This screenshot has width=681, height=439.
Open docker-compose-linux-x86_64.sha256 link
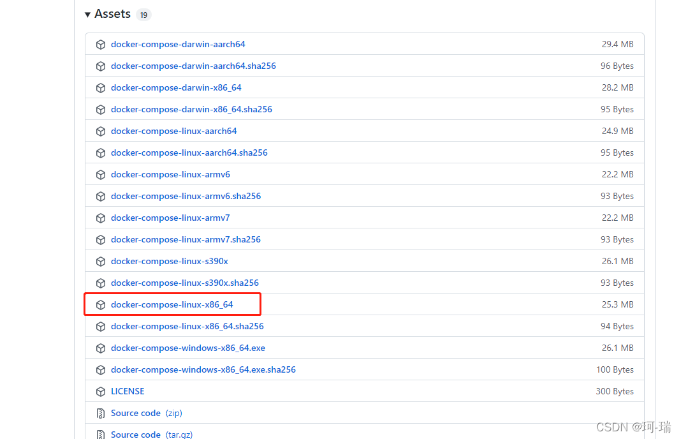pos(187,327)
